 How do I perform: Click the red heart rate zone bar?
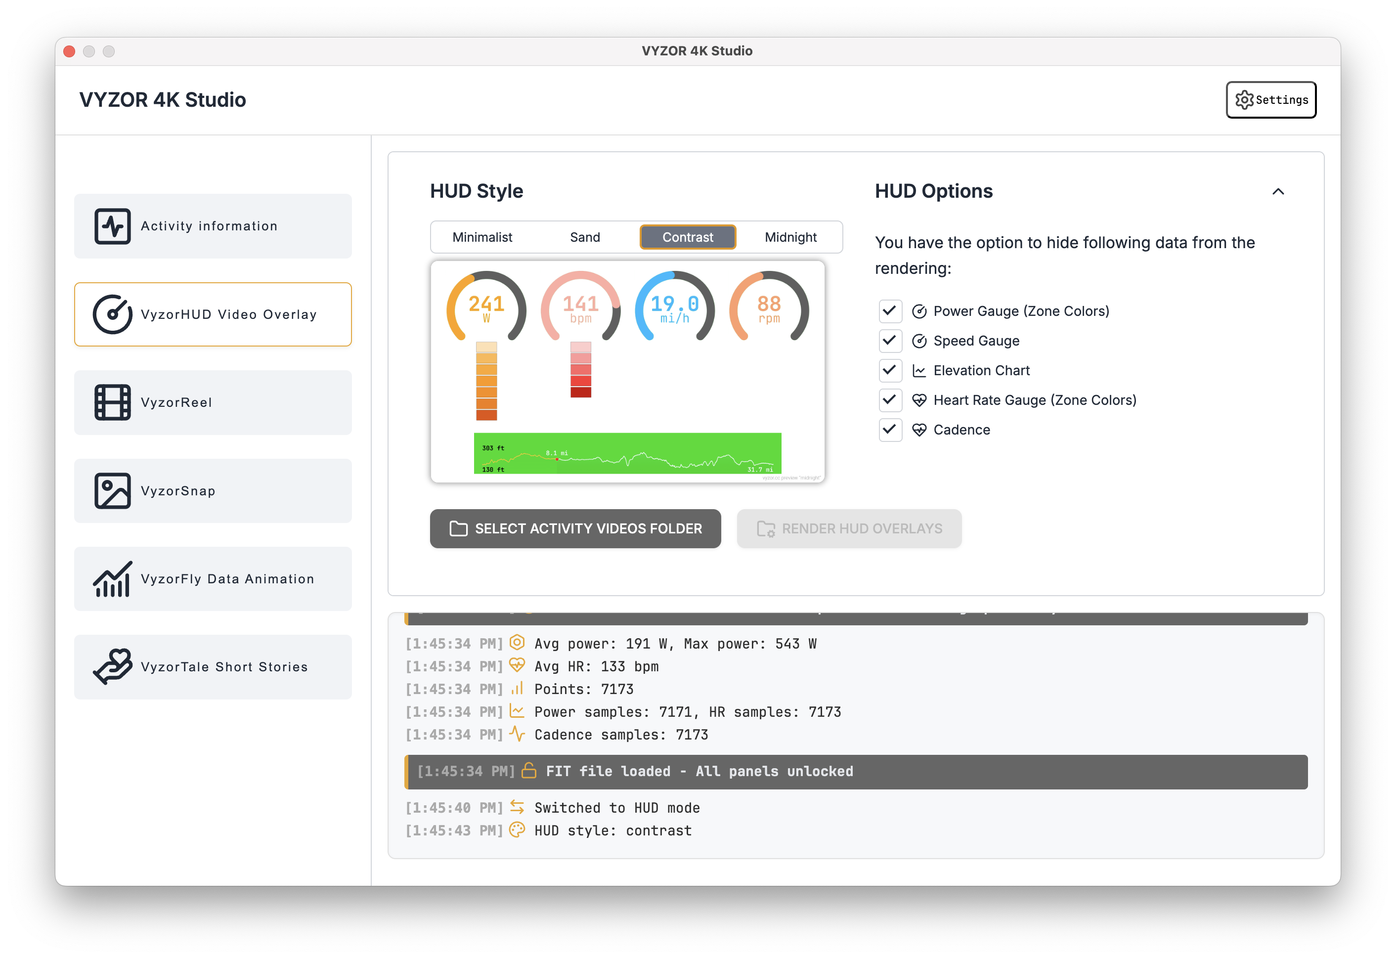click(x=580, y=370)
